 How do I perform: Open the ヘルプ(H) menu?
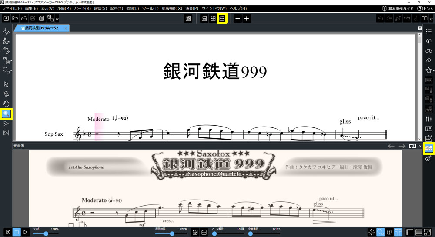238,8
